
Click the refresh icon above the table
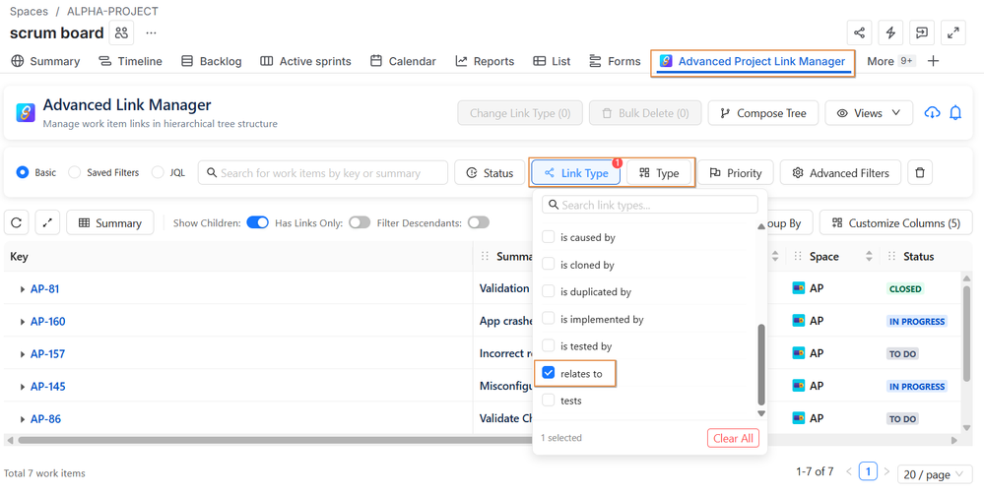tap(17, 222)
